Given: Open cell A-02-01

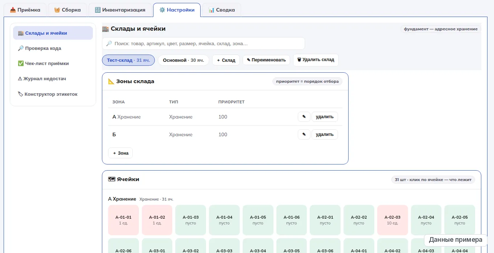Looking at the screenshot, I should [325, 220].
